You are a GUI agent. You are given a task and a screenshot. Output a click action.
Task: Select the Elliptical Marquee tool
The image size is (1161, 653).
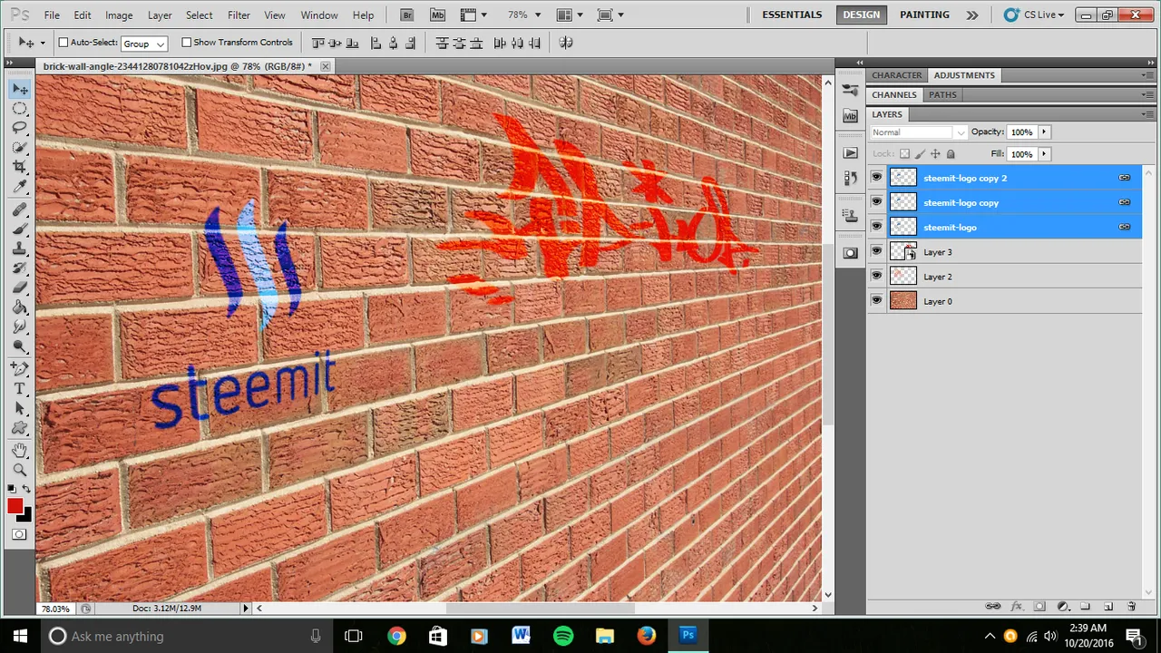[x=19, y=109]
